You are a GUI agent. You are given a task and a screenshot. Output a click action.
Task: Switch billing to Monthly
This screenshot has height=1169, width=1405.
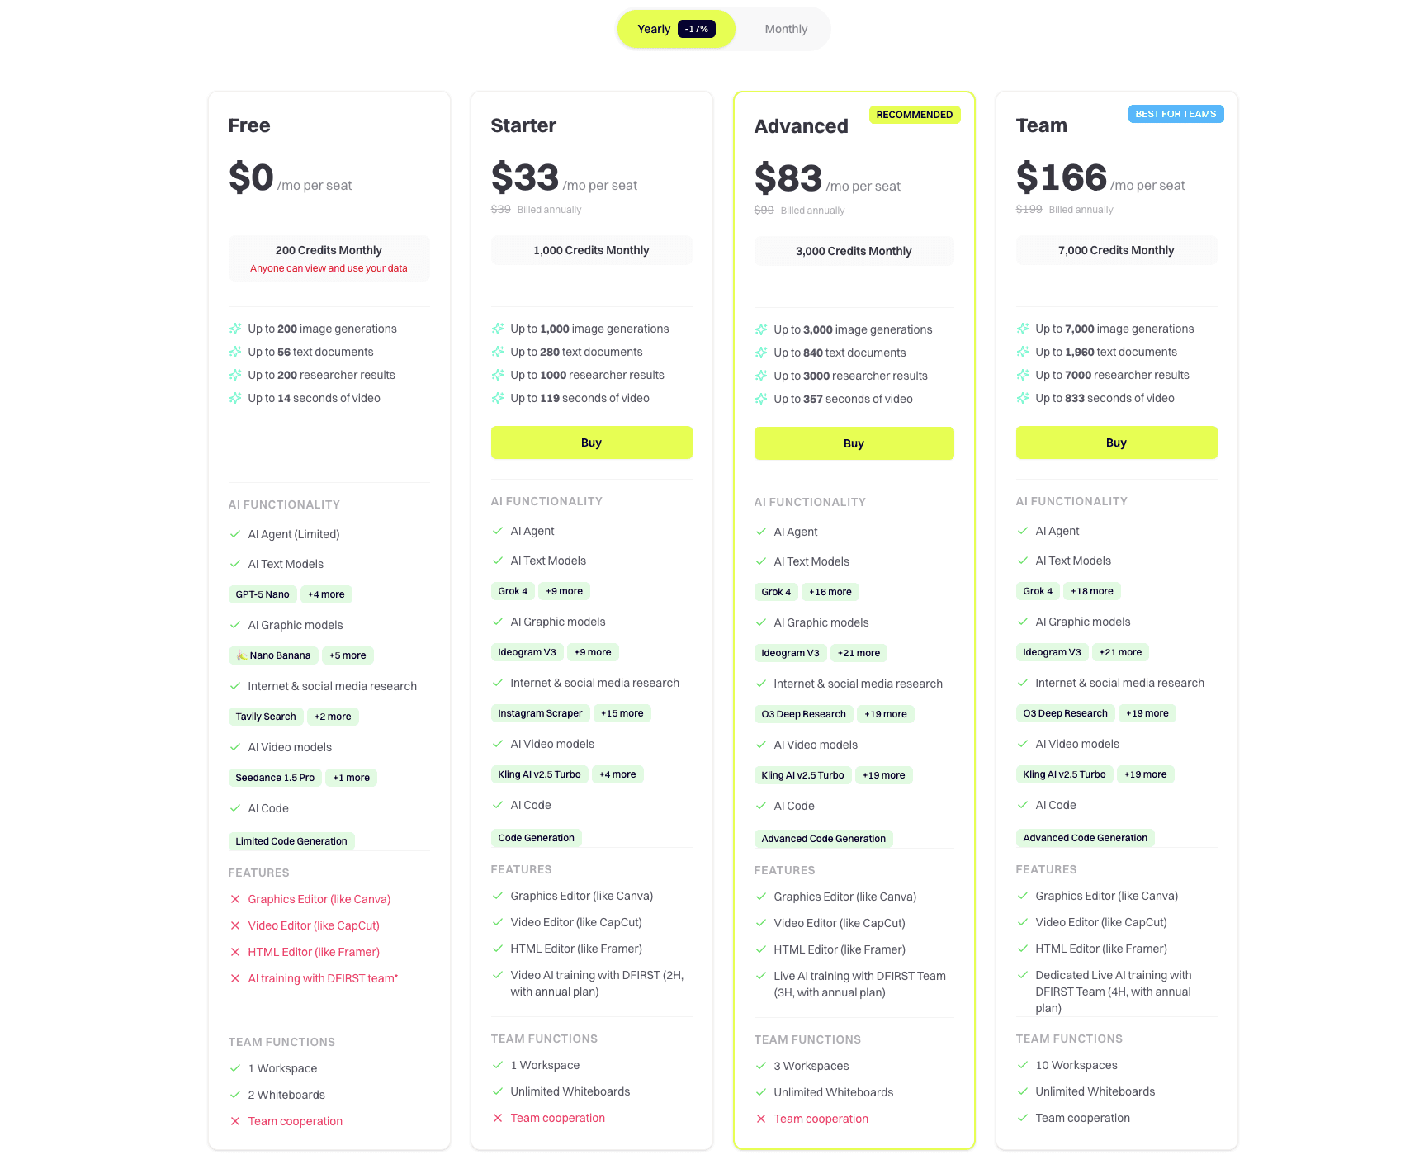(x=785, y=29)
